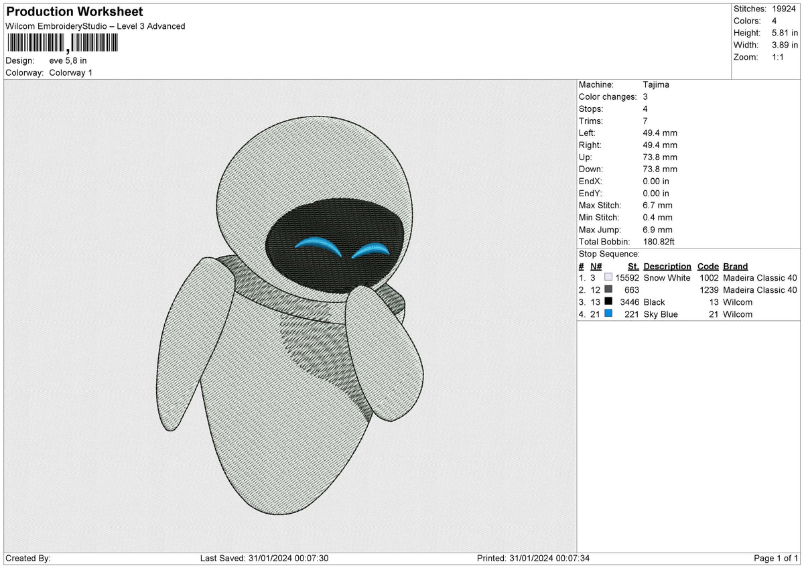Screen dimensions: 804x568
Task: Click 'Wilcom' brand in the Sky Blue row
Action: point(738,313)
